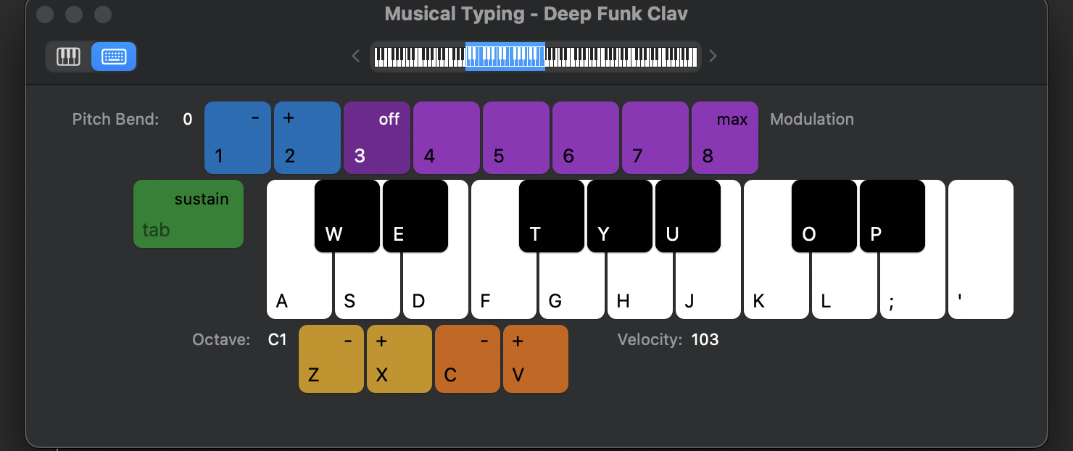Activate modulation level 6
This screenshot has height=451, width=1073.
[586, 138]
